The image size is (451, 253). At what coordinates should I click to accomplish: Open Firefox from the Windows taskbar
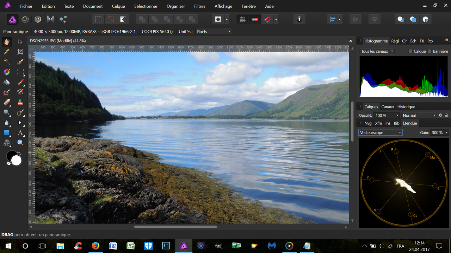(95, 246)
